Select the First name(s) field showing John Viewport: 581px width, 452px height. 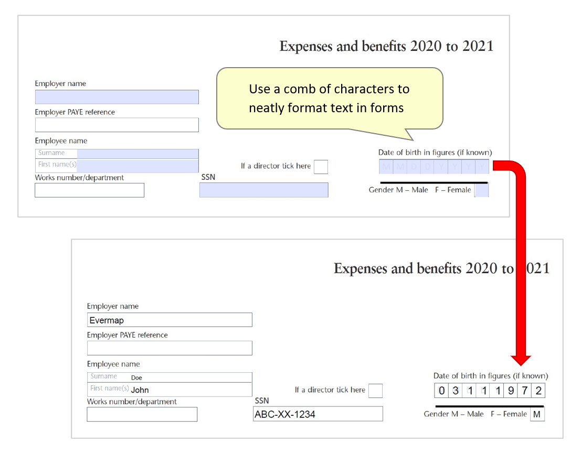pyautogui.click(x=173, y=390)
